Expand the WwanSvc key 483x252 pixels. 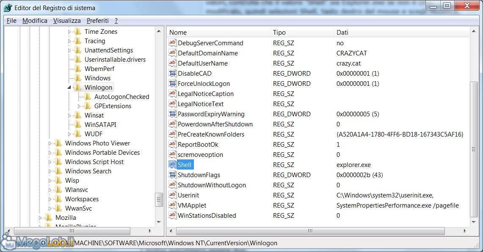coord(50,208)
